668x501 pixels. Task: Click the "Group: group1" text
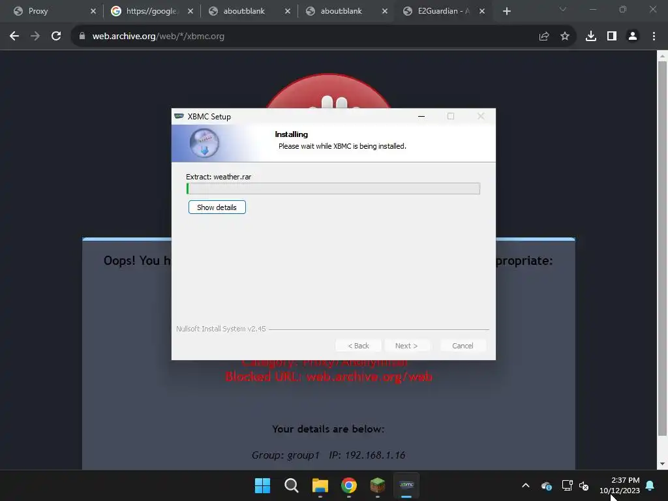[x=286, y=455]
